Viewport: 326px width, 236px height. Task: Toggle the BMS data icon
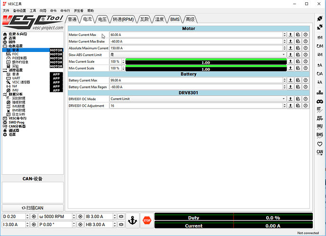(320, 135)
